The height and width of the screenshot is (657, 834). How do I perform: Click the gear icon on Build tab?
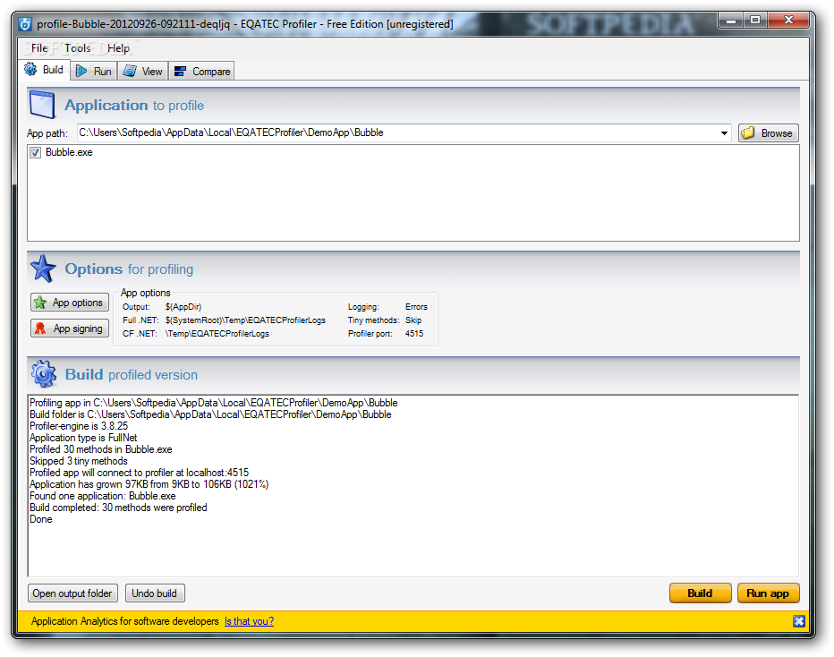coord(30,69)
